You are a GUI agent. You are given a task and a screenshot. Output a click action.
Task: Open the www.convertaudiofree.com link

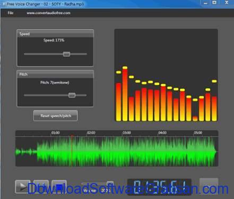(48, 13)
